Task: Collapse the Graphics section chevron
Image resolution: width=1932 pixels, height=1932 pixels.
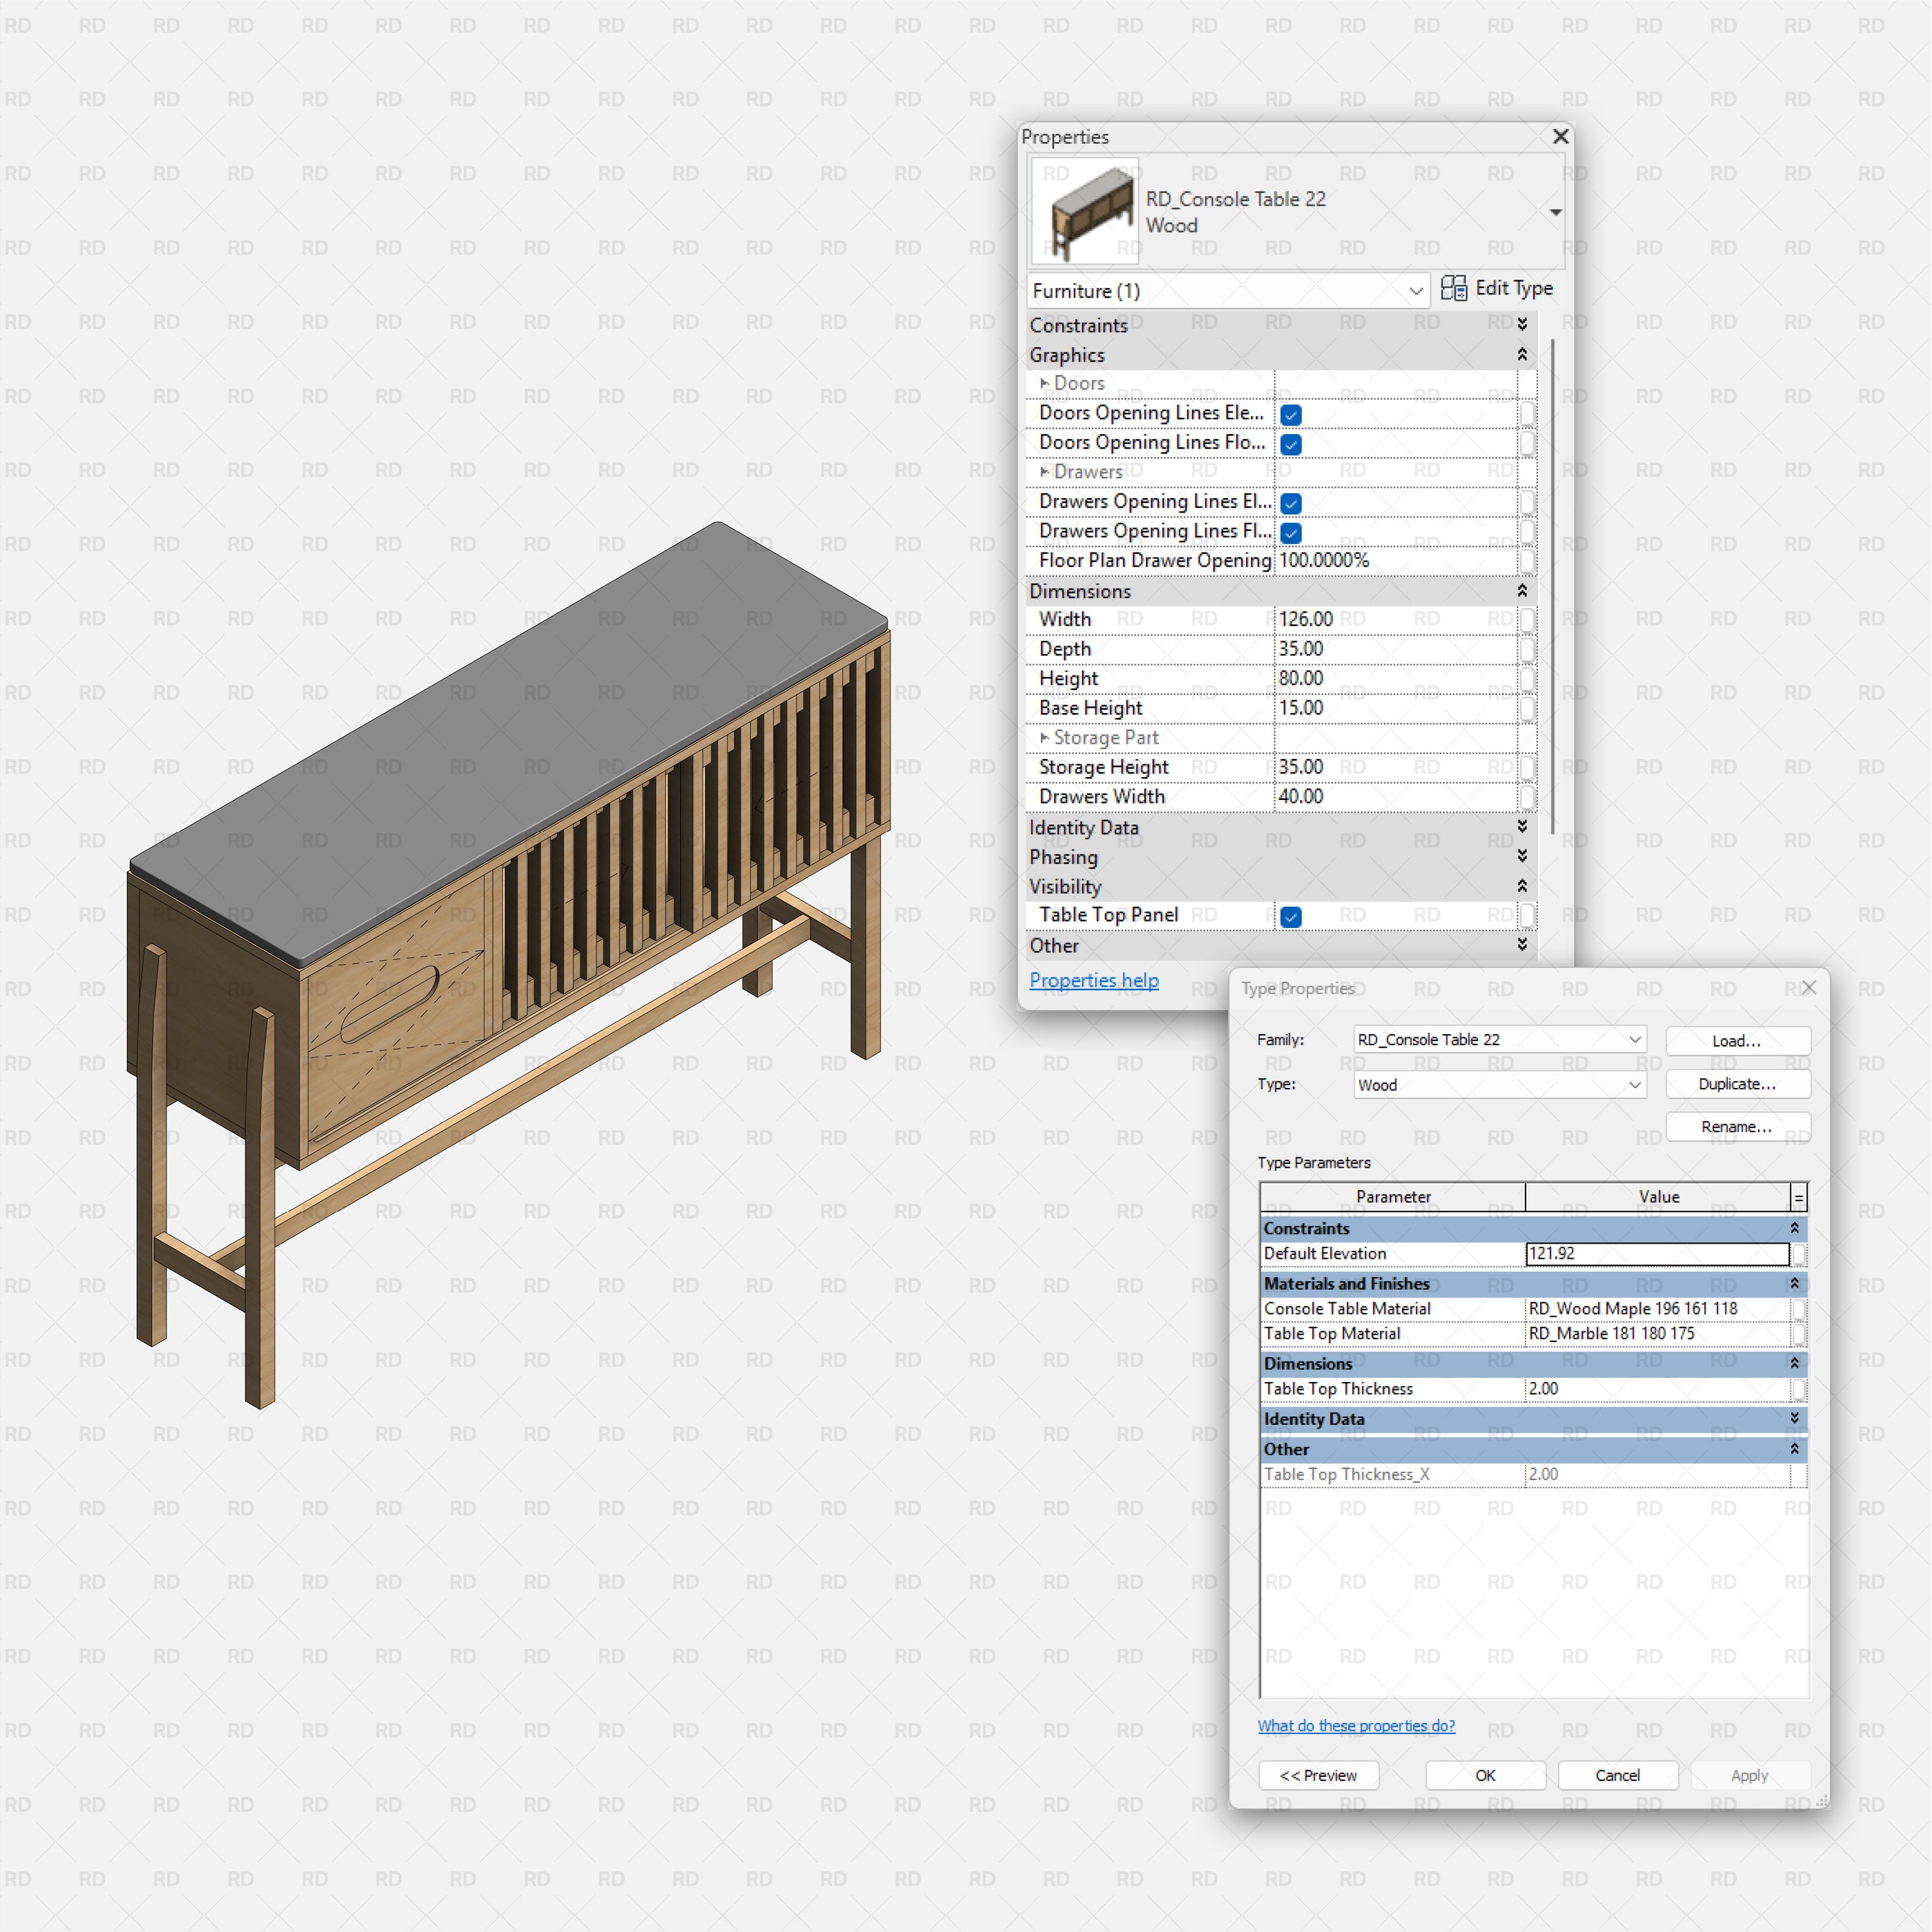Action: point(1521,355)
